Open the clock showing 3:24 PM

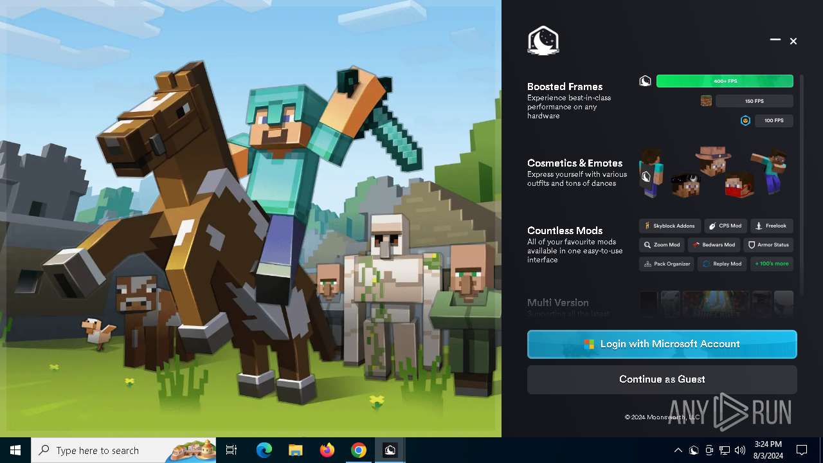pyautogui.click(x=768, y=450)
